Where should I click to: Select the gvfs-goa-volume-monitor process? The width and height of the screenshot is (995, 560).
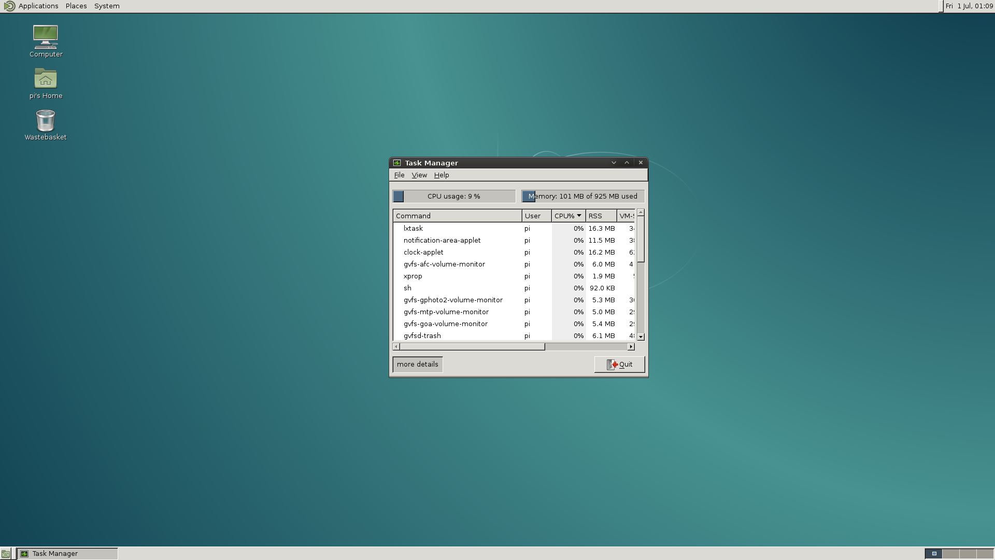(514, 324)
